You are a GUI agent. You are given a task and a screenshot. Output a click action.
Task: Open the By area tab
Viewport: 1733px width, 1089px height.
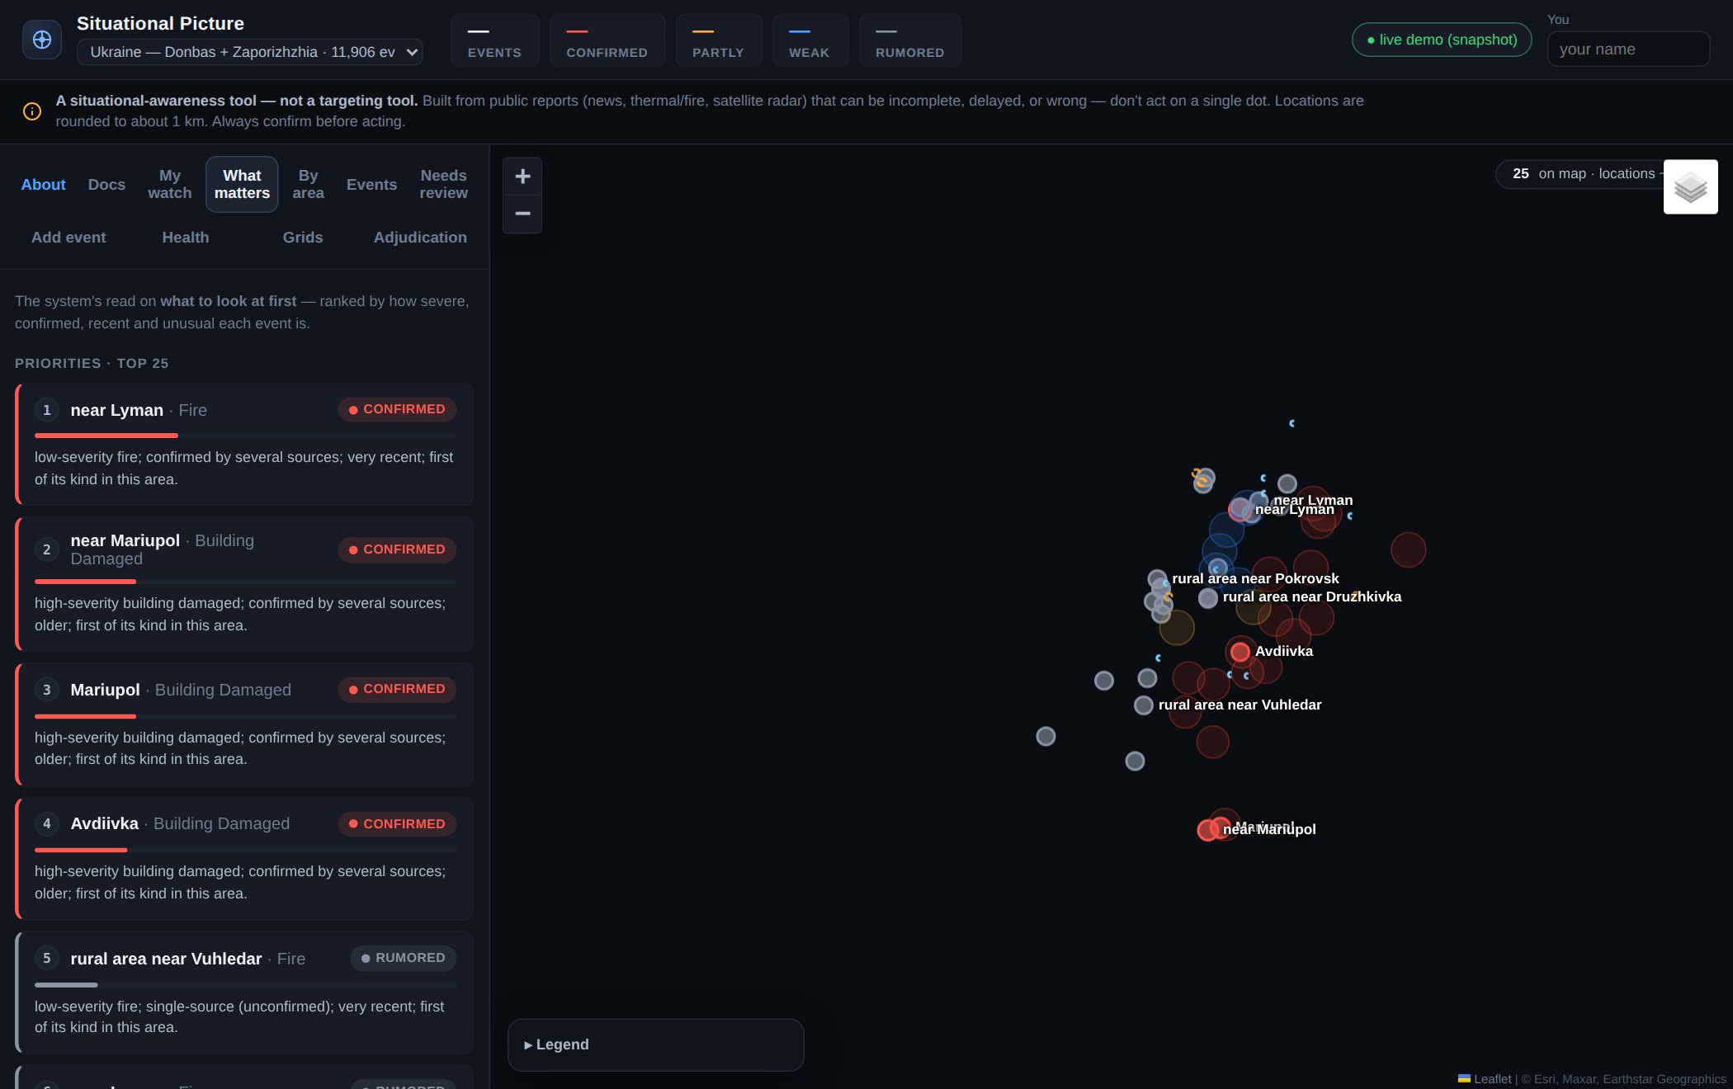coord(308,184)
